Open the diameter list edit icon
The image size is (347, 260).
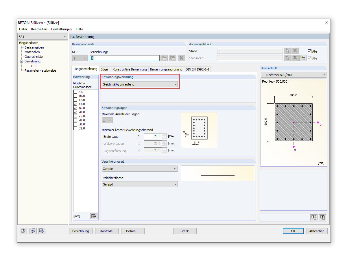pos(94,216)
